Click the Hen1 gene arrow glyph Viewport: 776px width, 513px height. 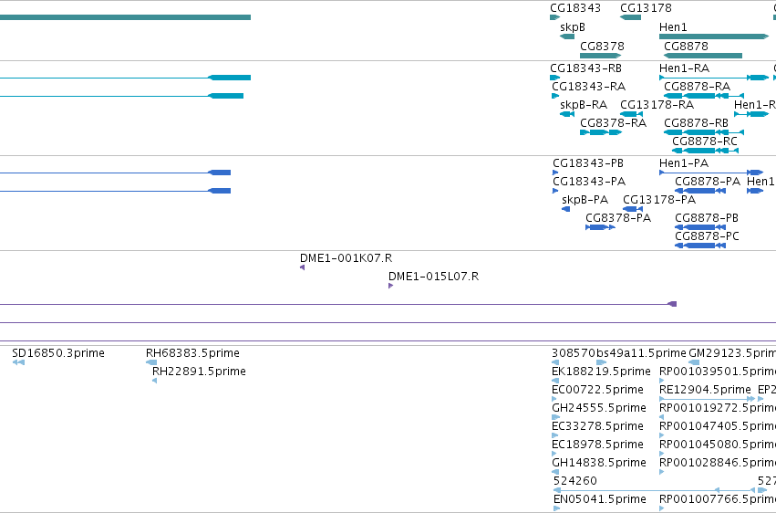[714, 37]
